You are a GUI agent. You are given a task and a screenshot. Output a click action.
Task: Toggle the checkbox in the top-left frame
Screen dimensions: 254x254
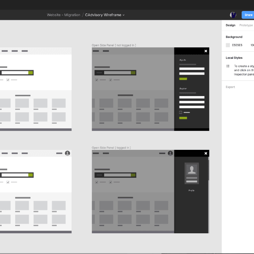tap(8, 80)
